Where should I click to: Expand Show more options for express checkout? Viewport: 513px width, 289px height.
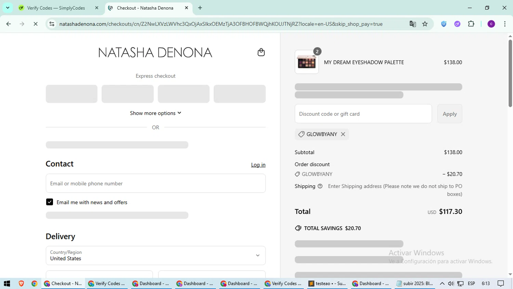tap(156, 113)
